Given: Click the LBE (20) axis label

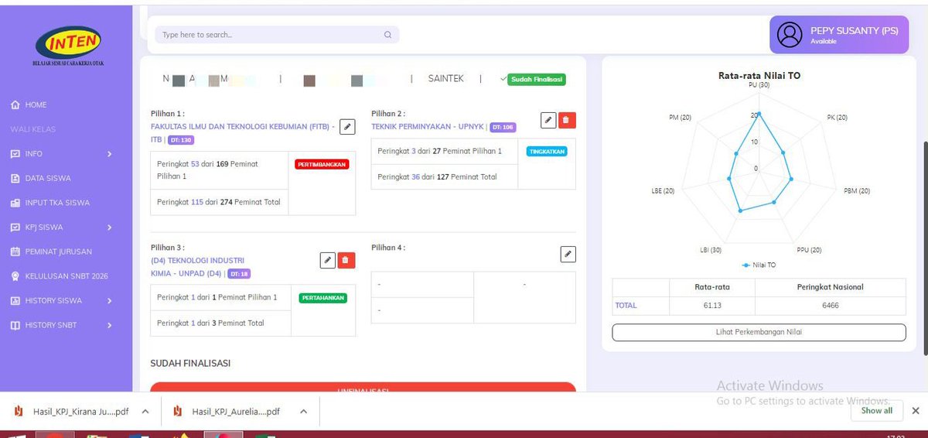Looking at the screenshot, I should tap(663, 190).
